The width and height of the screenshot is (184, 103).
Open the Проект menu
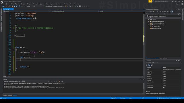click(x=17, y=4)
